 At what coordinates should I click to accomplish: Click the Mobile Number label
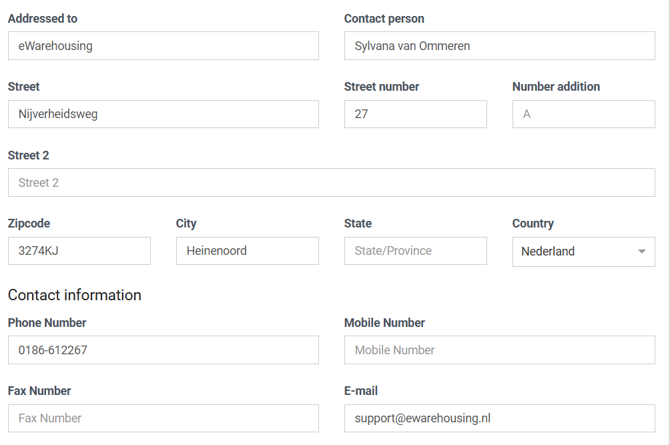coord(384,322)
